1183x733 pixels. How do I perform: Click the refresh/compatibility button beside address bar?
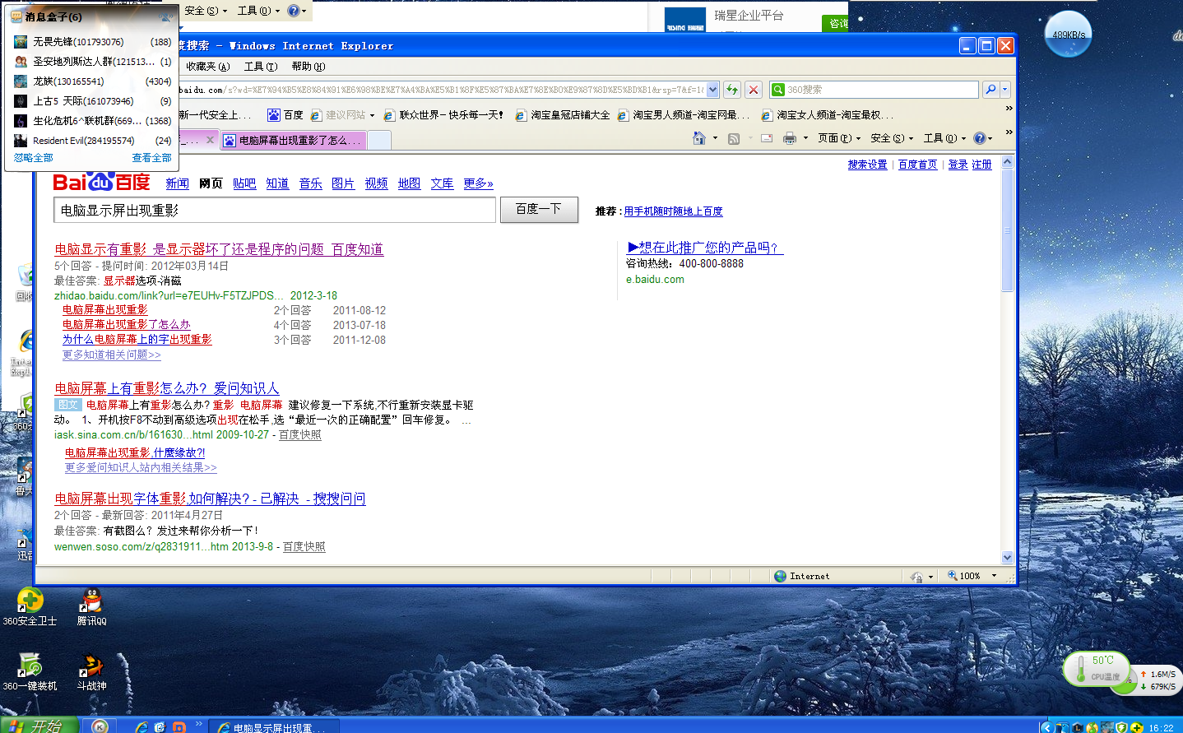pos(731,90)
